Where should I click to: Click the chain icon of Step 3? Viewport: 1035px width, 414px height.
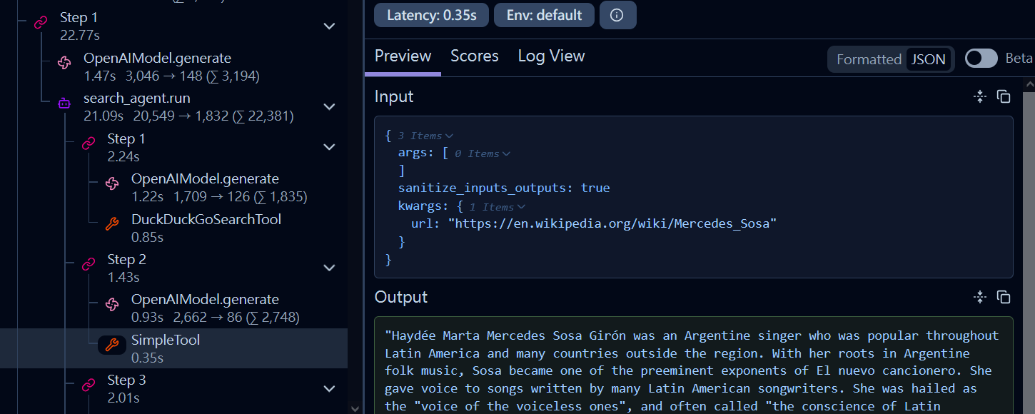pyautogui.click(x=89, y=385)
